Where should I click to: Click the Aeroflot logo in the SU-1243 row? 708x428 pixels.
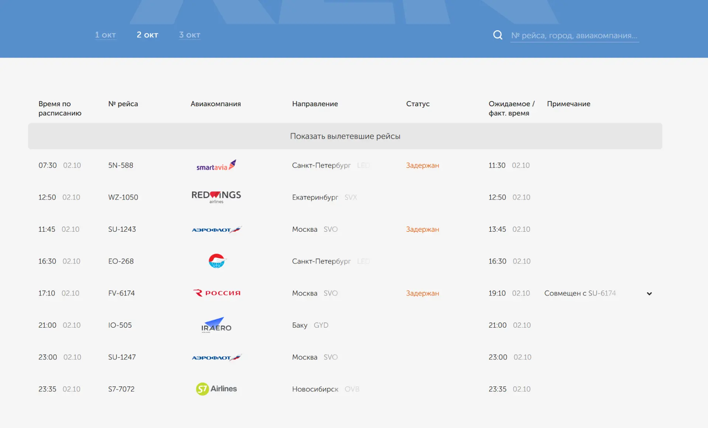tap(216, 229)
